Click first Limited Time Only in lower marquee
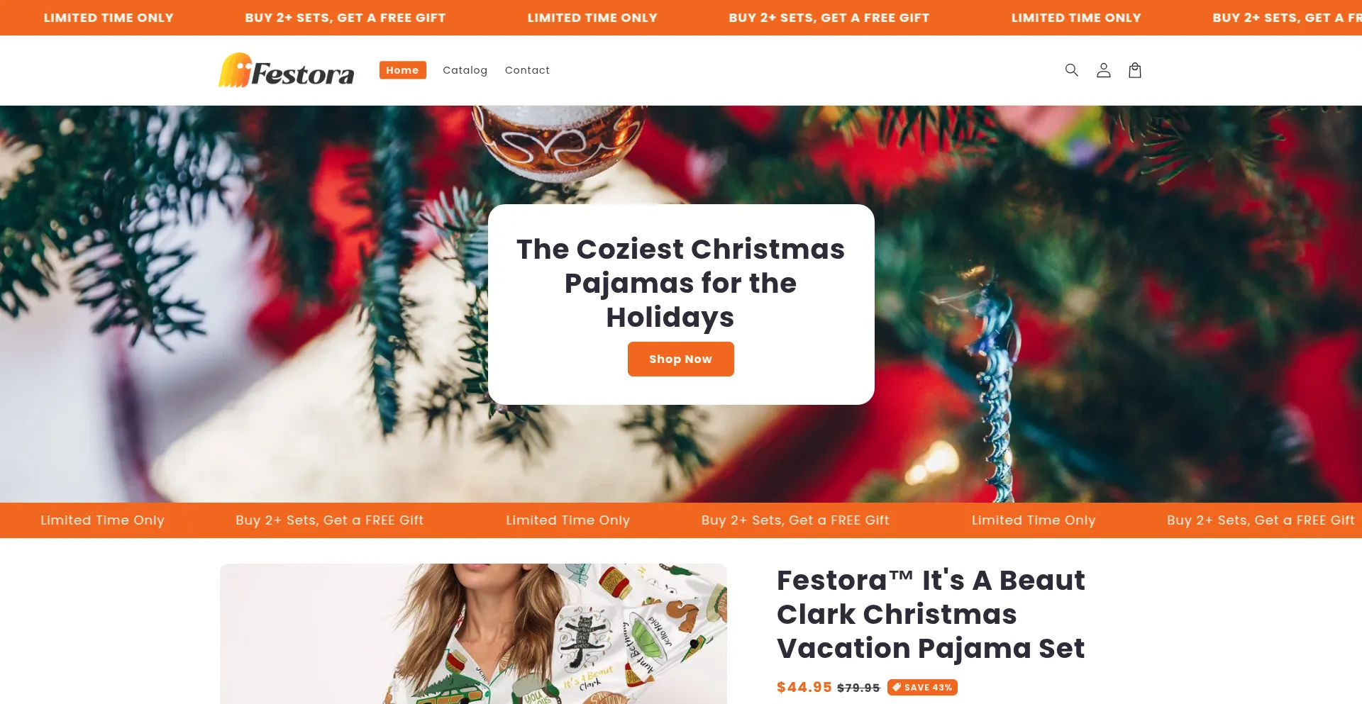This screenshot has width=1362, height=704. 102,520
